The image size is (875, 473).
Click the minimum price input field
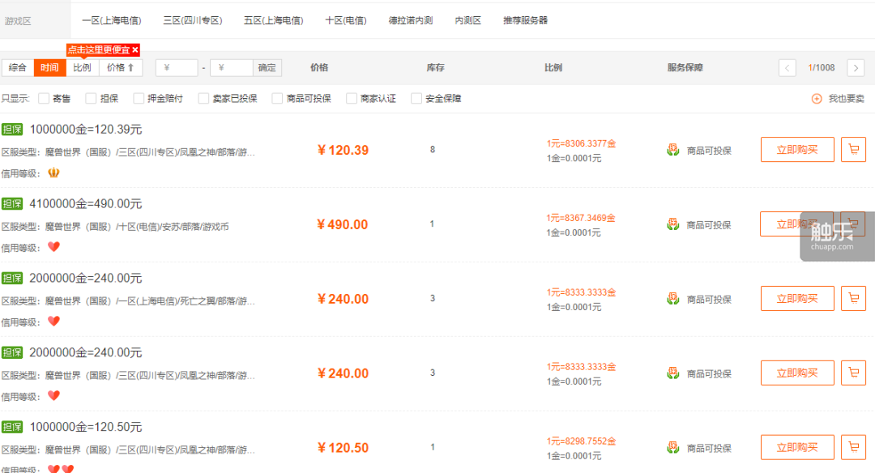click(x=177, y=67)
